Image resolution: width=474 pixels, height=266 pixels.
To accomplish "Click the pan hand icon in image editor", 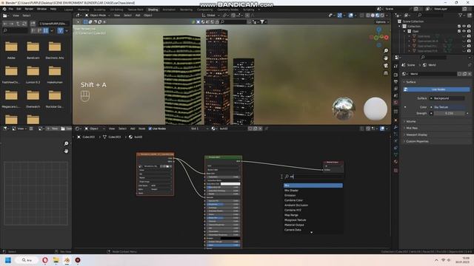I will click(x=66, y=151).
